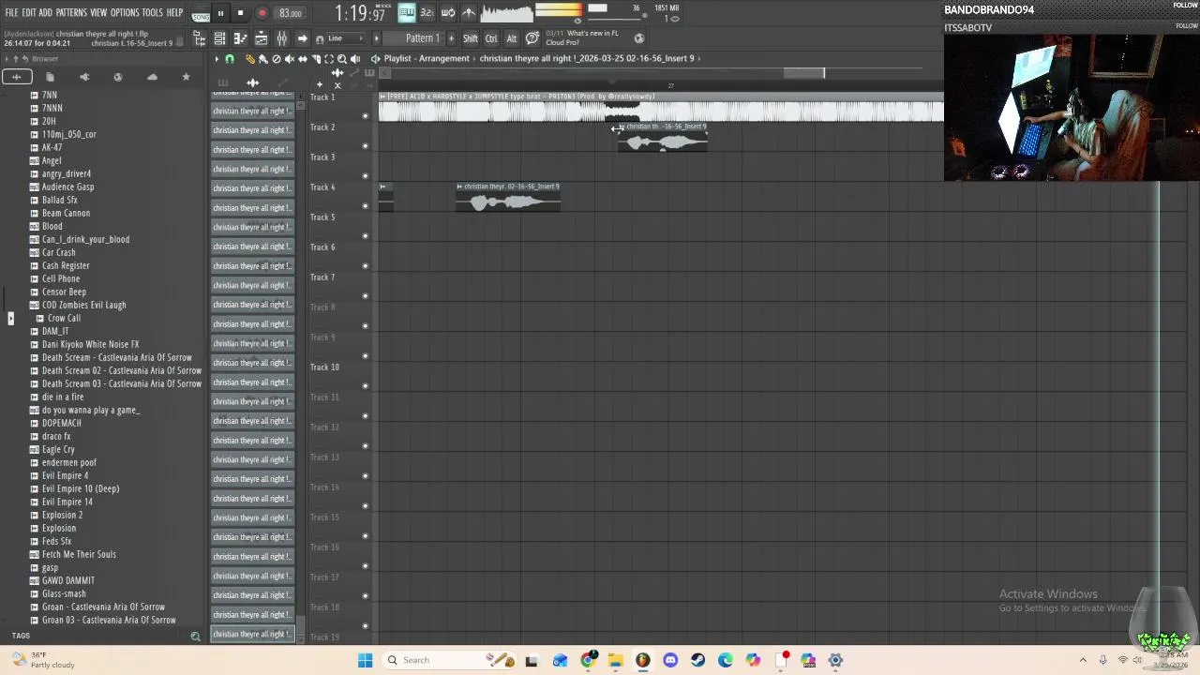This screenshot has width=1200, height=675.
Task: Open the browser search magnifier at bottom
Action: pyautogui.click(x=195, y=637)
